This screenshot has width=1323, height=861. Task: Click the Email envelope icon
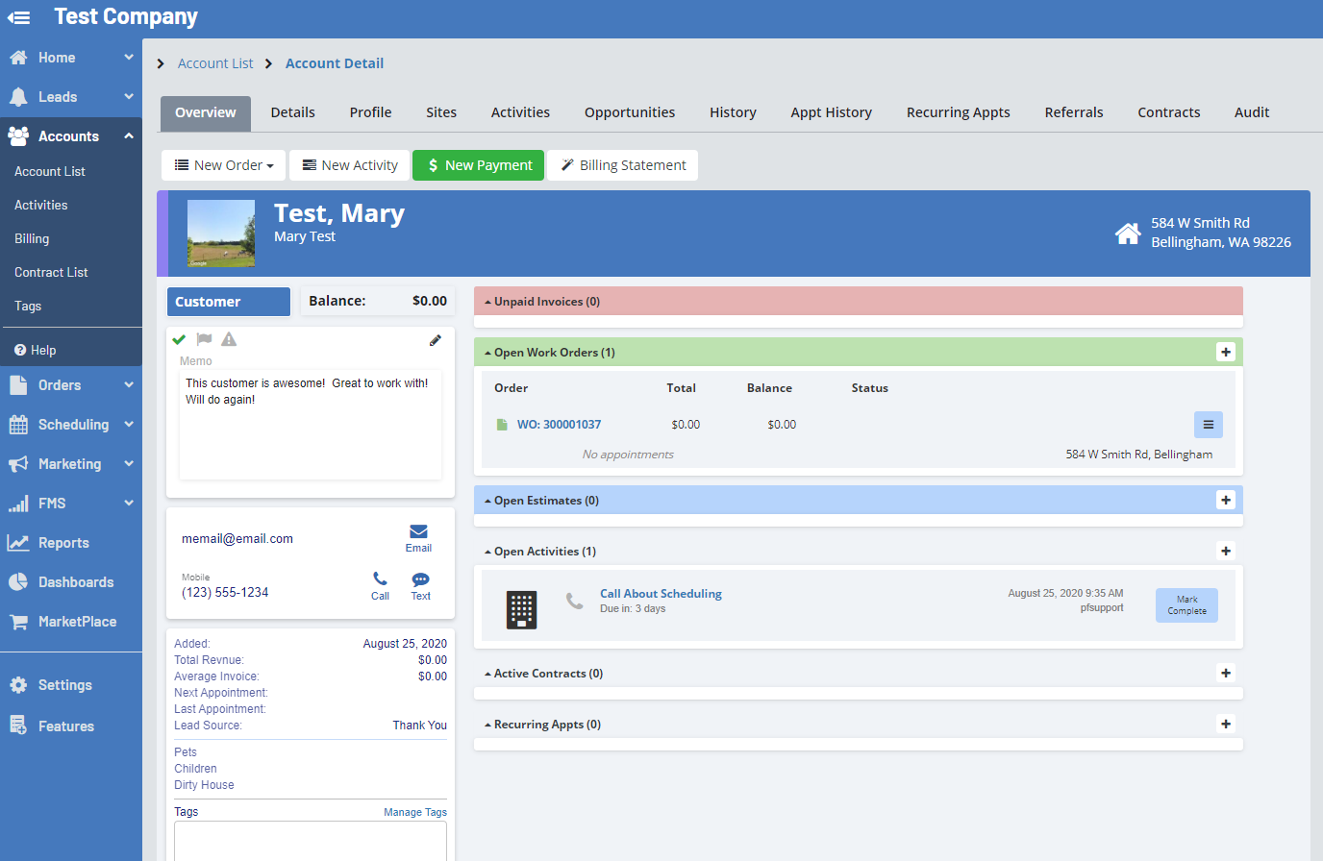pos(418,532)
